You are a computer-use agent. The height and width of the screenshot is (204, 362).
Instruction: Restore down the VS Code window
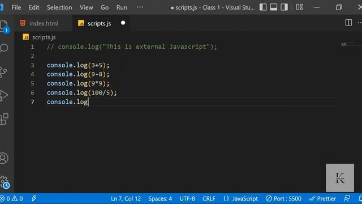tap(339, 7)
